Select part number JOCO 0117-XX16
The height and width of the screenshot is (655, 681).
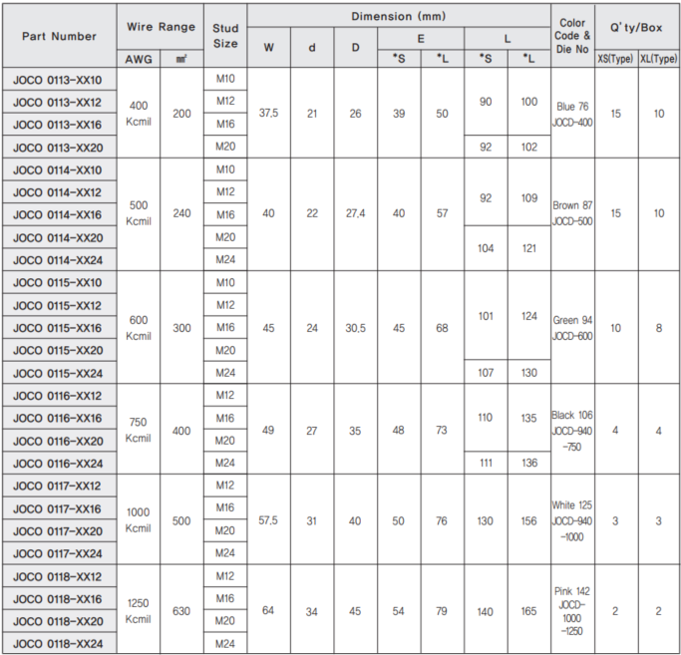pos(60,508)
